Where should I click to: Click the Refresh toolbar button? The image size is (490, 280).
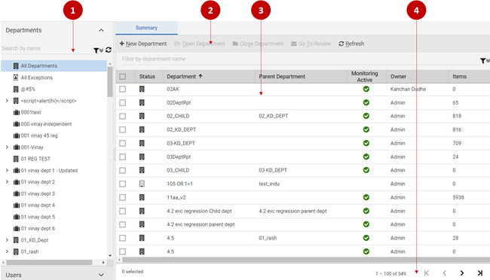(x=351, y=44)
